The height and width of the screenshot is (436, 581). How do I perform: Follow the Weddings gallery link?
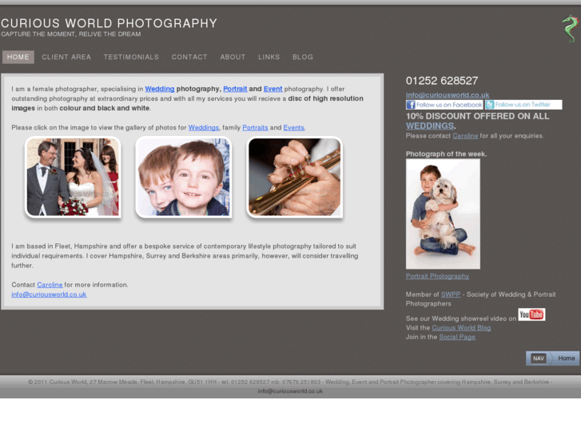coord(204,128)
